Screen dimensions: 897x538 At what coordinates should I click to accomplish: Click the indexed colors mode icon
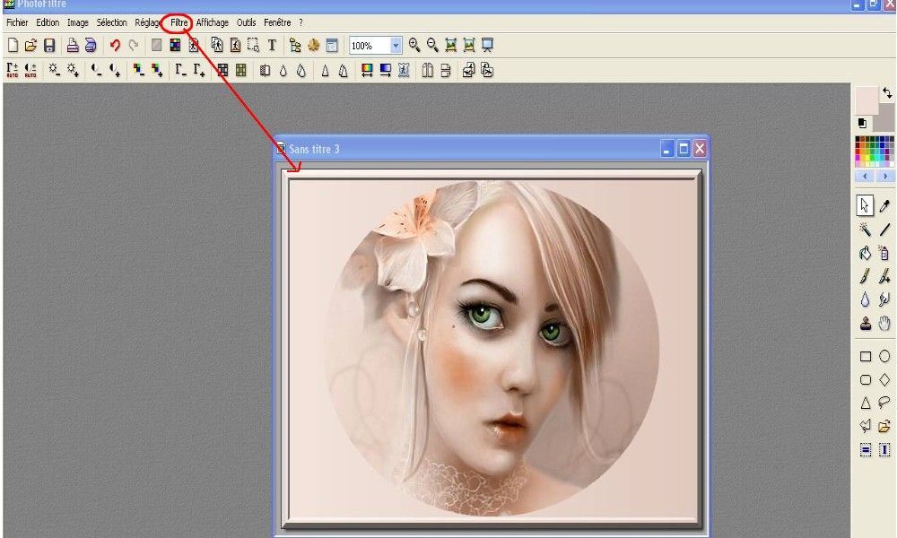click(x=175, y=45)
